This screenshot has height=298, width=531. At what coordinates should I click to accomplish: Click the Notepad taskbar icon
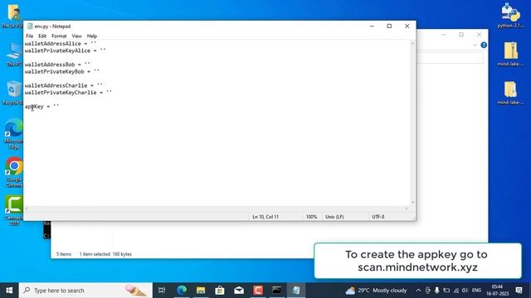click(x=296, y=291)
